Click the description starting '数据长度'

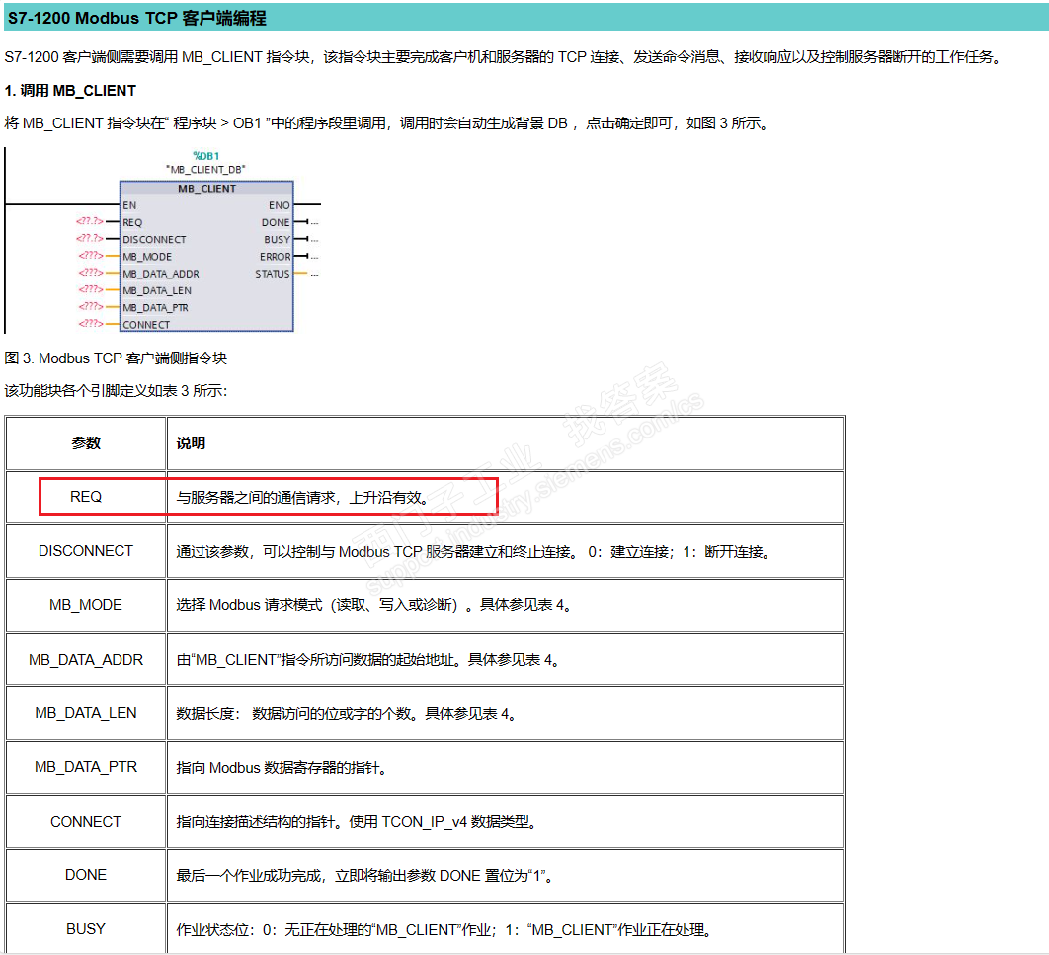346,714
